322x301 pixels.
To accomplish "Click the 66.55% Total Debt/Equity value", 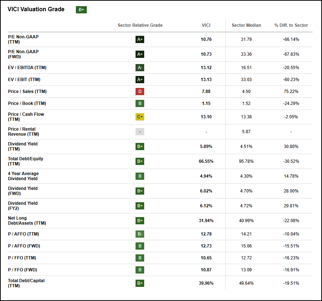I will (206, 161).
